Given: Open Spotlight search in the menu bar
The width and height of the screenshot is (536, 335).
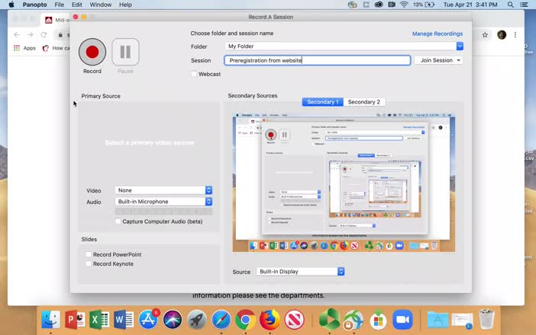Looking at the screenshot, I should 510,5.
